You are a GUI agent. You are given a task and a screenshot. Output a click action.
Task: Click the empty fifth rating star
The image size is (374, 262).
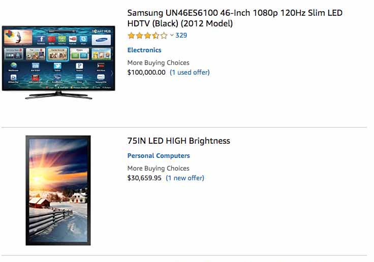pos(164,36)
